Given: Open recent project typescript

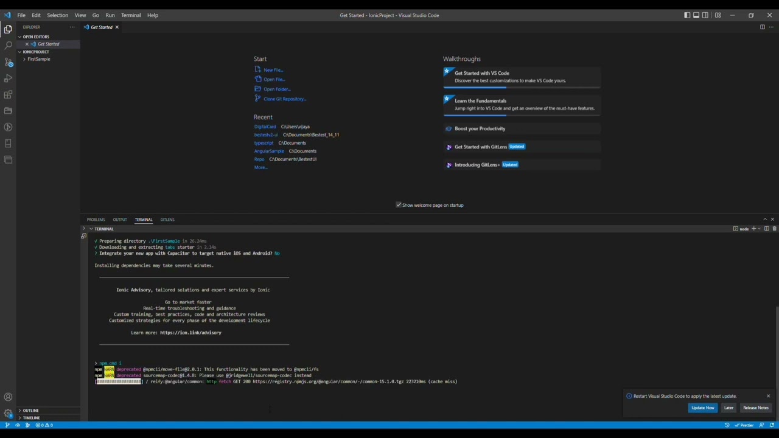Looking at the screenshot, I should coord(264,143).
